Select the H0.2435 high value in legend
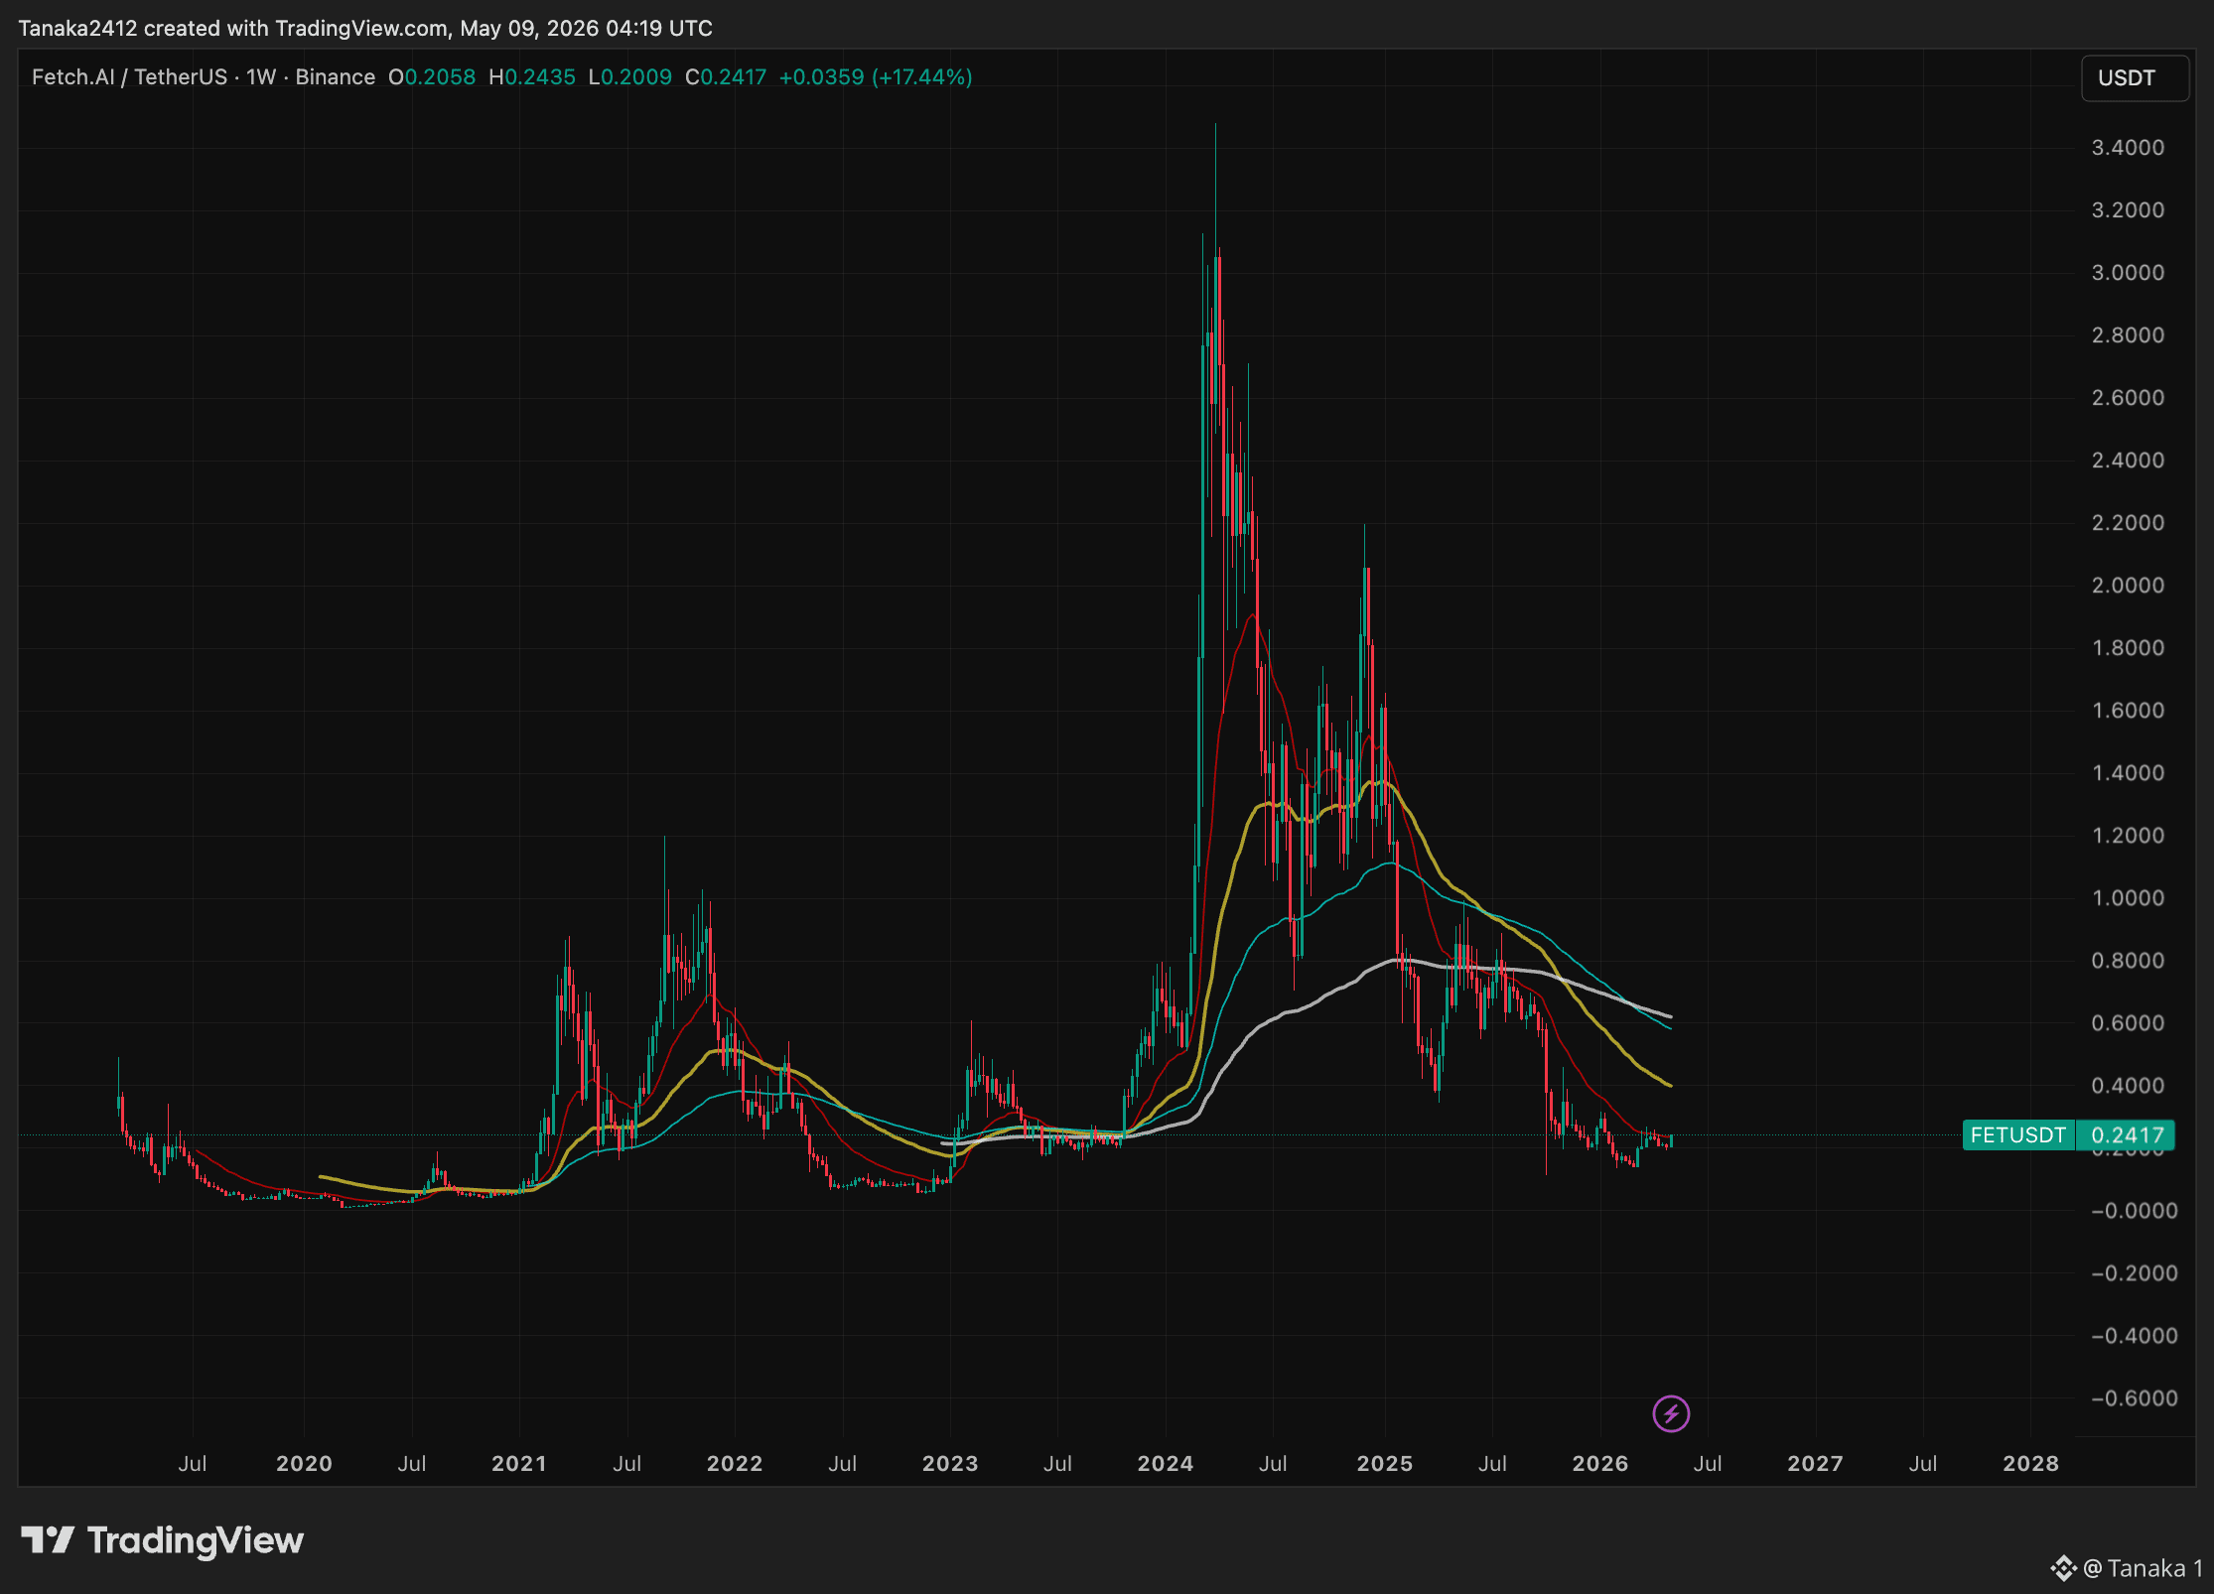 [532, 77]
